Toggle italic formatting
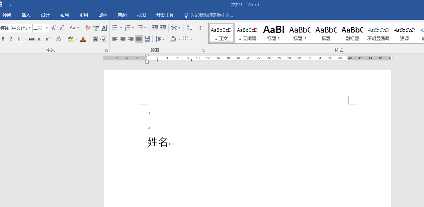424x207 pixels. pyautogui.click(x=11, y=39)
